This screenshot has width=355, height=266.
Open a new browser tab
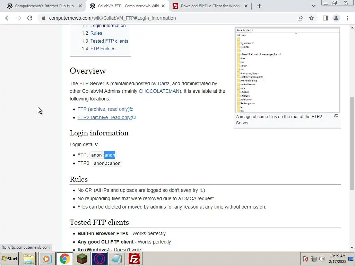(259, 6)
